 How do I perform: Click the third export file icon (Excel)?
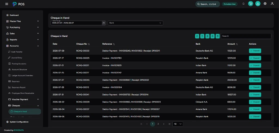click(x=207, y=36)
